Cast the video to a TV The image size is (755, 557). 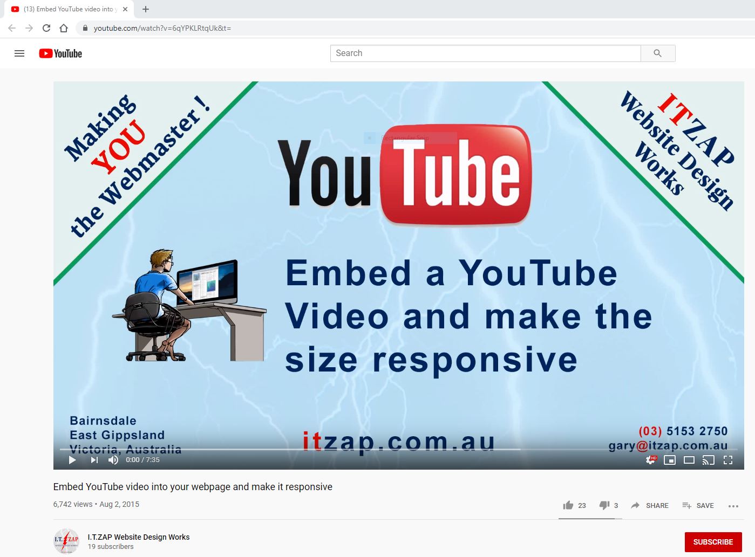click(x=708, y=460)
